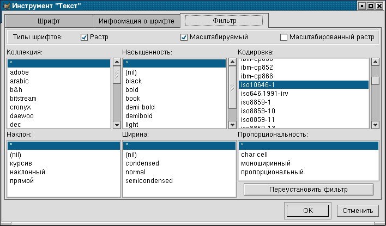386x226 pixels.
Task: Select the * entry in the Коллекция list
Action: [59, 63]
